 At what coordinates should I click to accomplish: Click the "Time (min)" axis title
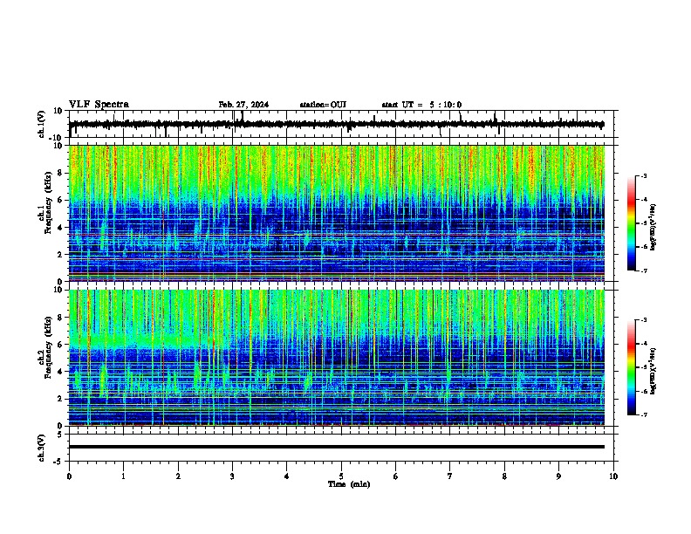click(x=349, y=484)
